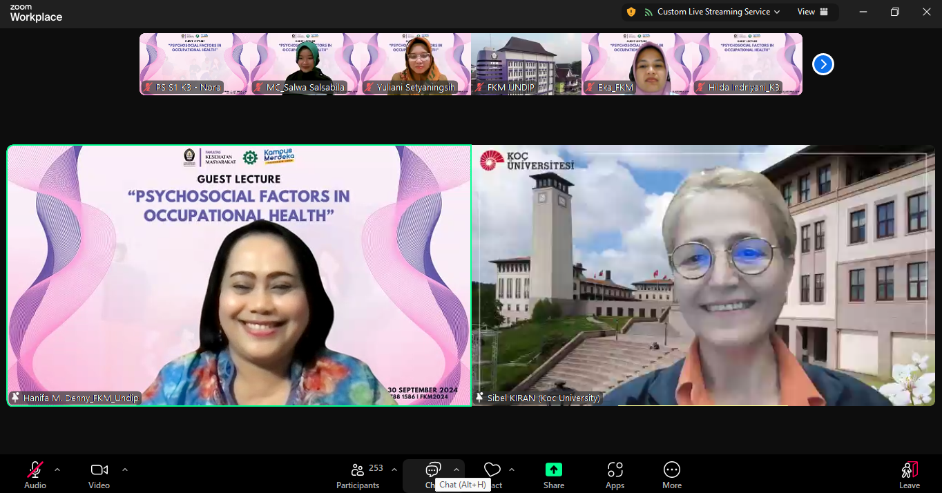
Task: Unmute the microphone with Audio button
Action: point(35,470)
